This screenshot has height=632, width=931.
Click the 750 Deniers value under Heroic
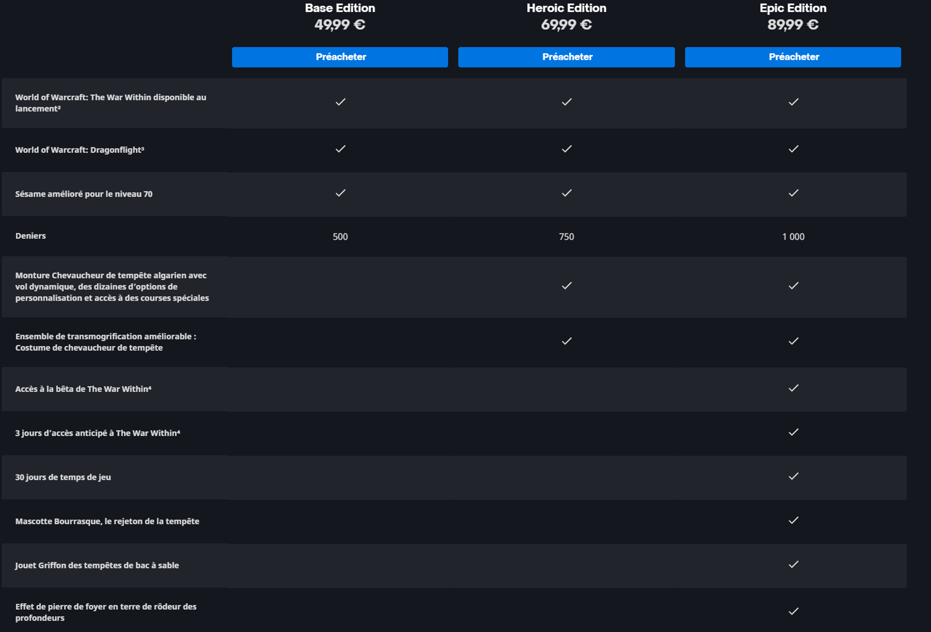(x=566, y=237)
